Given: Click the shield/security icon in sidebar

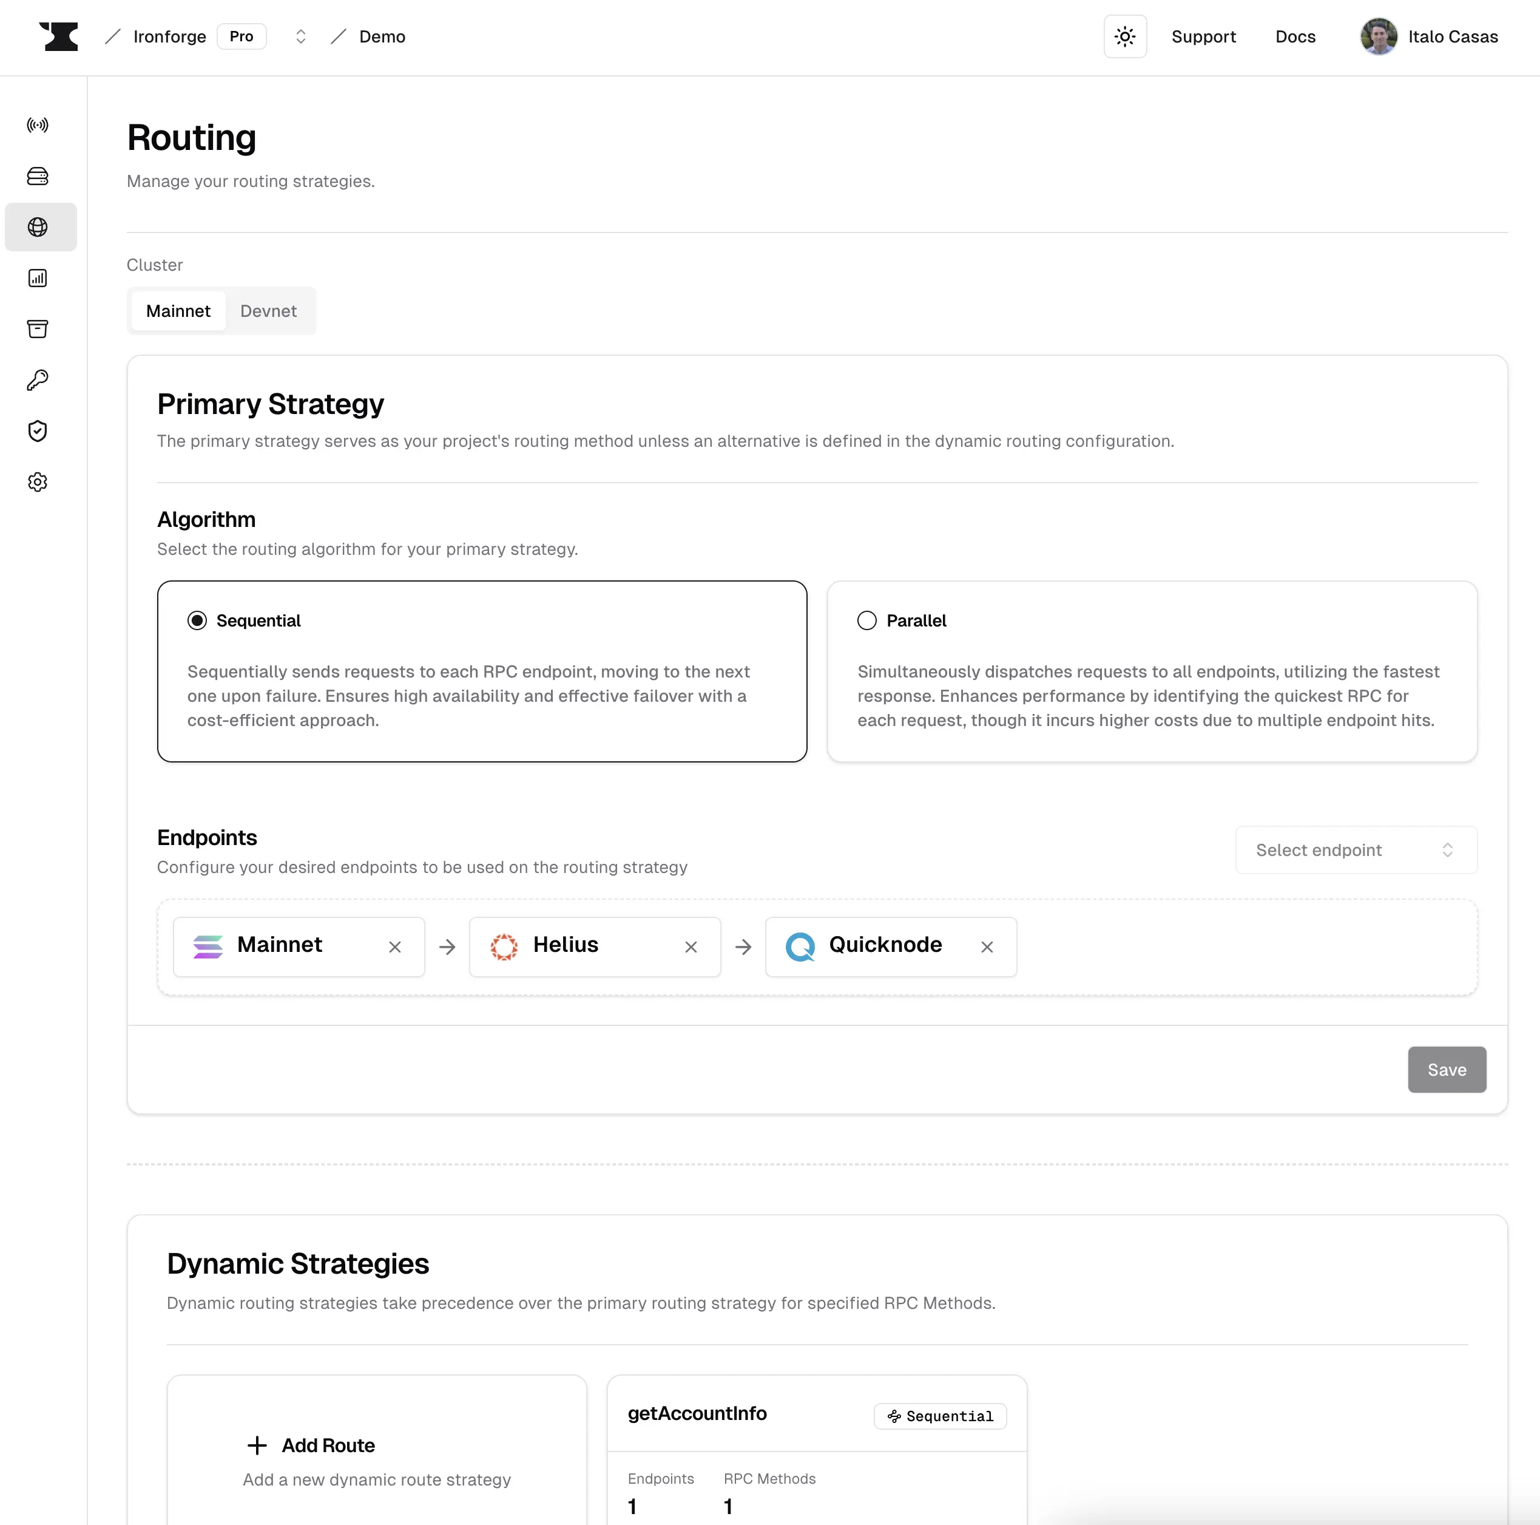Looking at the screenshot, I should point(38,430).
